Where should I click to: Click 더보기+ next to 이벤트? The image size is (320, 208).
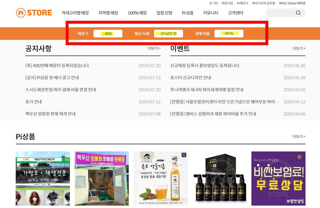[x=299, y=48]
